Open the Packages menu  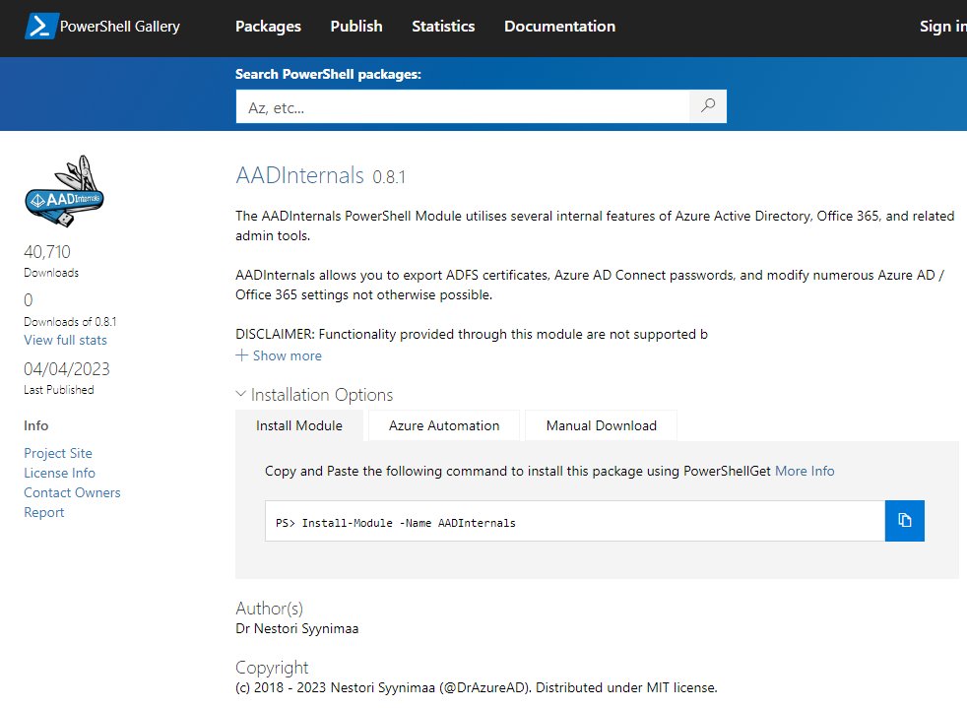pos(268,27)
